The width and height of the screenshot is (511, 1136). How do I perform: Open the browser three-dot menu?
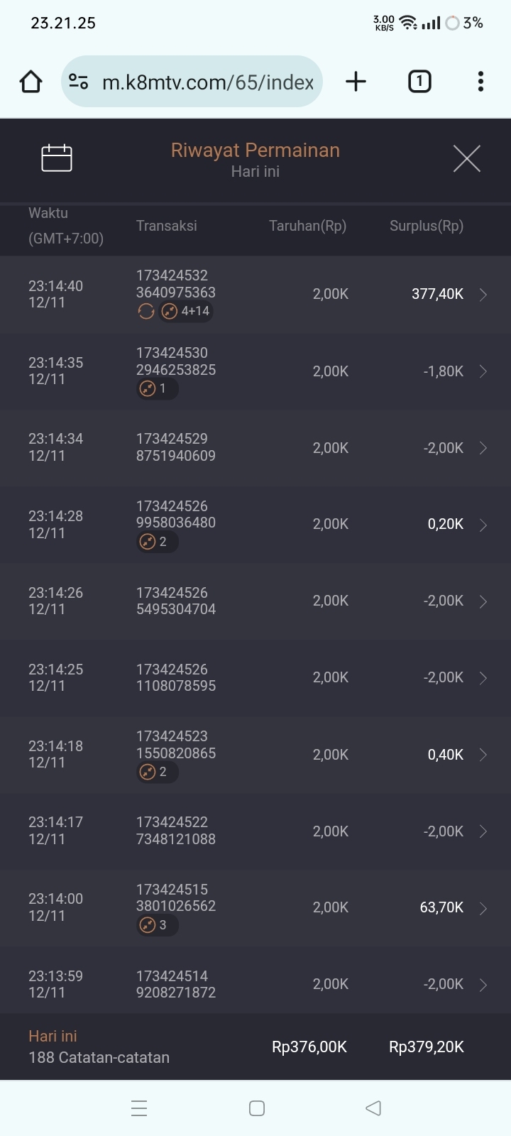click(x=480, y=82)
